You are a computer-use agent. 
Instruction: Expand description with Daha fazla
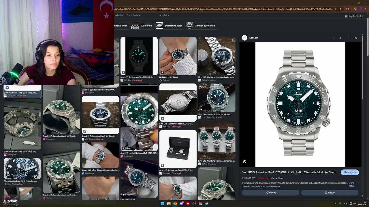(x=353, y=184)
